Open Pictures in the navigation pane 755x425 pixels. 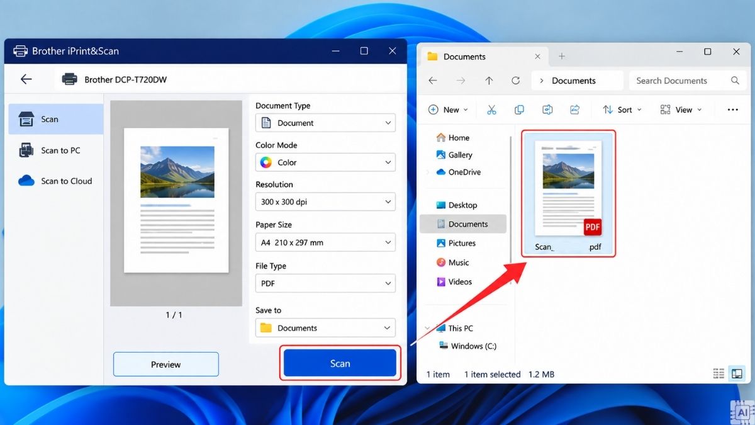click(456, 243)
